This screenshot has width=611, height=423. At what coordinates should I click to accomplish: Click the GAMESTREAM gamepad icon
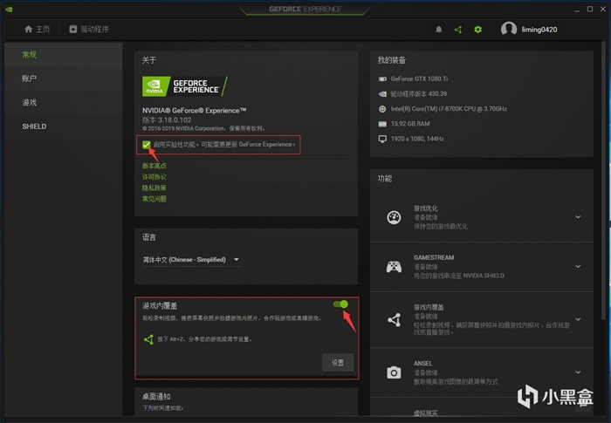pyautogui.click(x=394, y=267)
